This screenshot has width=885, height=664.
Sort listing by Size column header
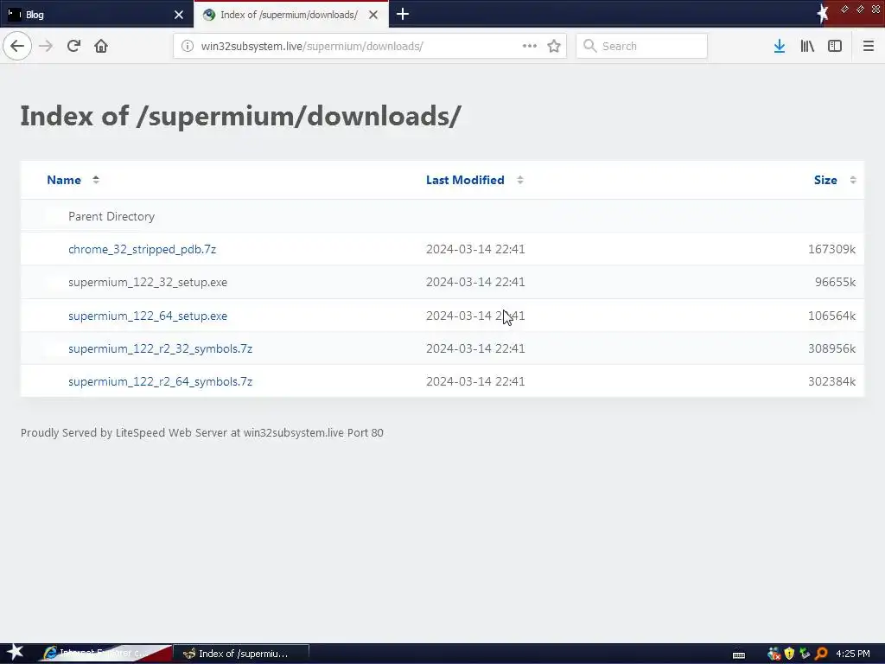pyautogui.click(x=825, y=180)
